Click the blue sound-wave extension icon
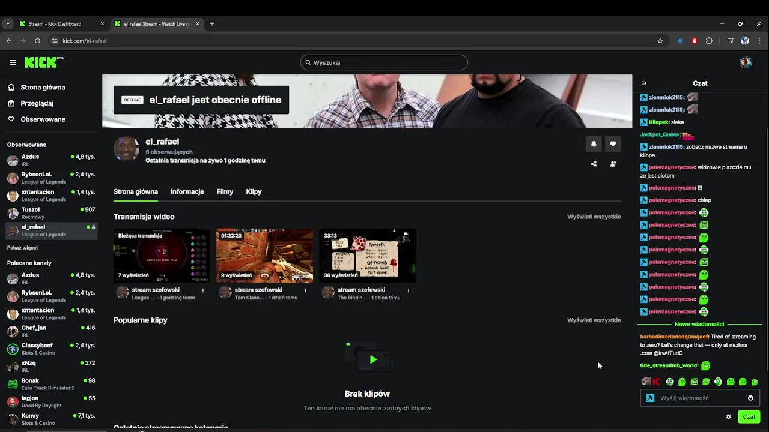 click(680, 41)
